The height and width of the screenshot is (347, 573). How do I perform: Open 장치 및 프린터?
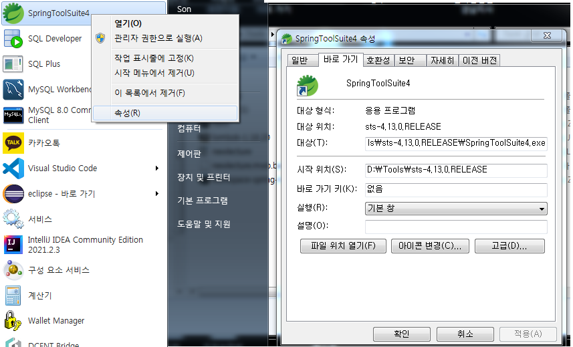(x=203, y=178)
